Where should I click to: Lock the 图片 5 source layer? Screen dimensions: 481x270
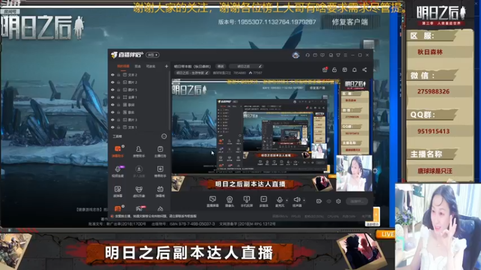pos(118,89)
